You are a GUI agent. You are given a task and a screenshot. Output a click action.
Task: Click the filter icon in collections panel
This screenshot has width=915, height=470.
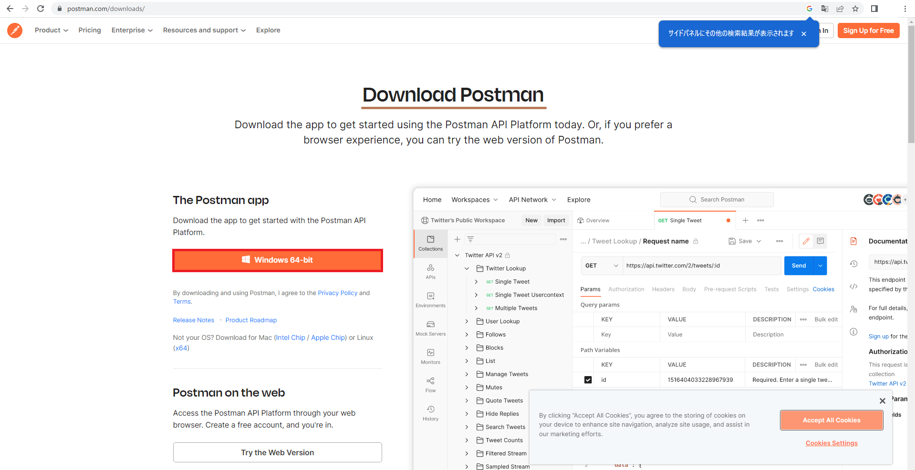pyautogui.click(x=470, y=239)
